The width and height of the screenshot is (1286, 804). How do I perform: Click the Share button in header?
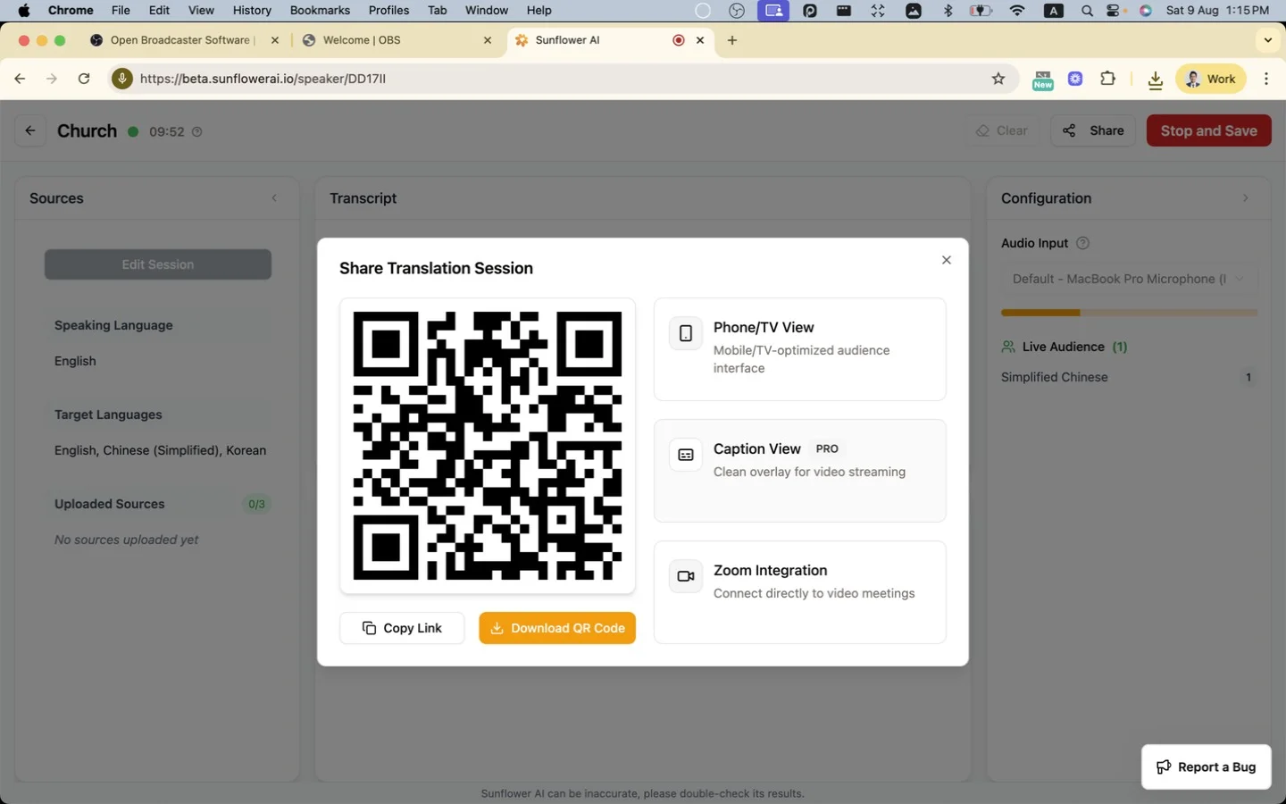[1093, 130]
